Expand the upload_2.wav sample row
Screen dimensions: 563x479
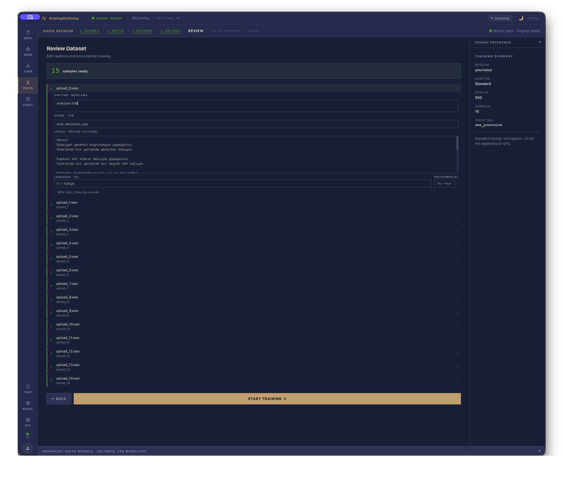point(254,218)
